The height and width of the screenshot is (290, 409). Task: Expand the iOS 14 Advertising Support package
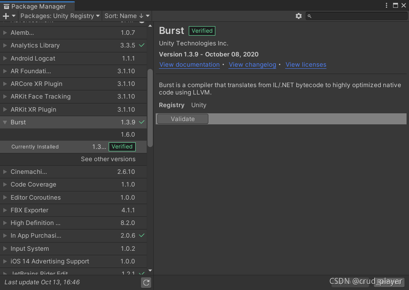(x=4, y=261)
